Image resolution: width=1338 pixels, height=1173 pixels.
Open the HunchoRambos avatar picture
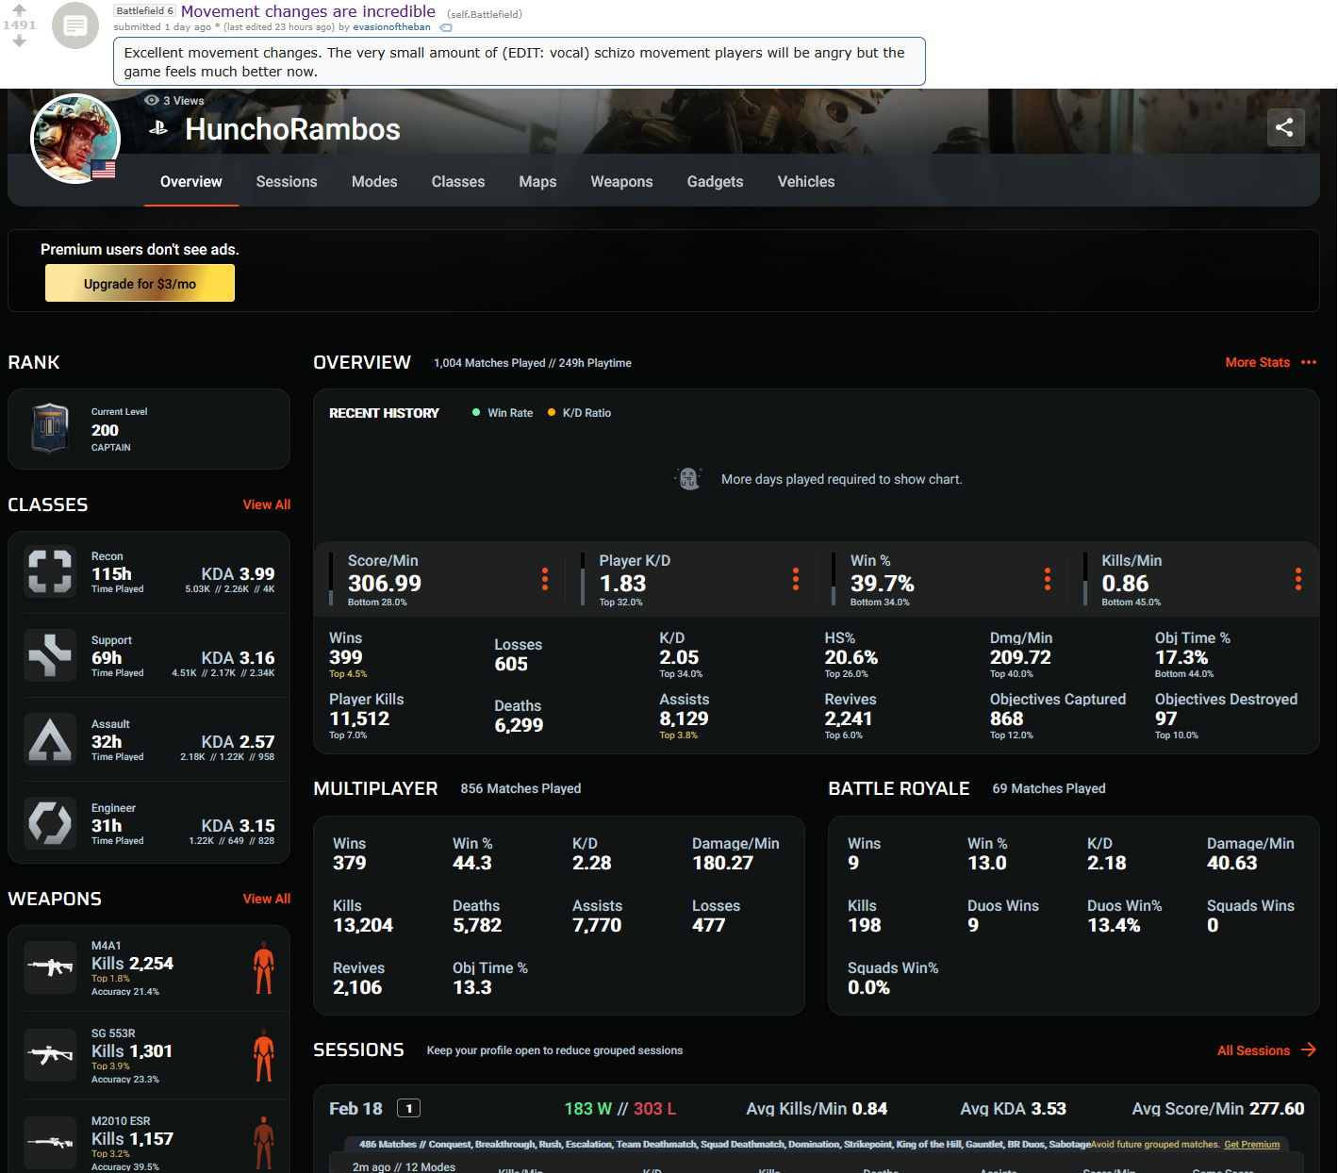tap(75, 138)
